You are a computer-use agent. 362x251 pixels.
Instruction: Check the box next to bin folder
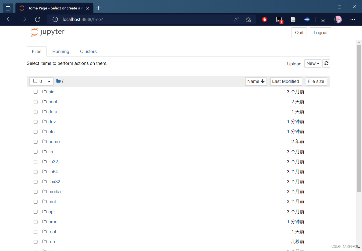pyautogui.click(x=36, y=92)
